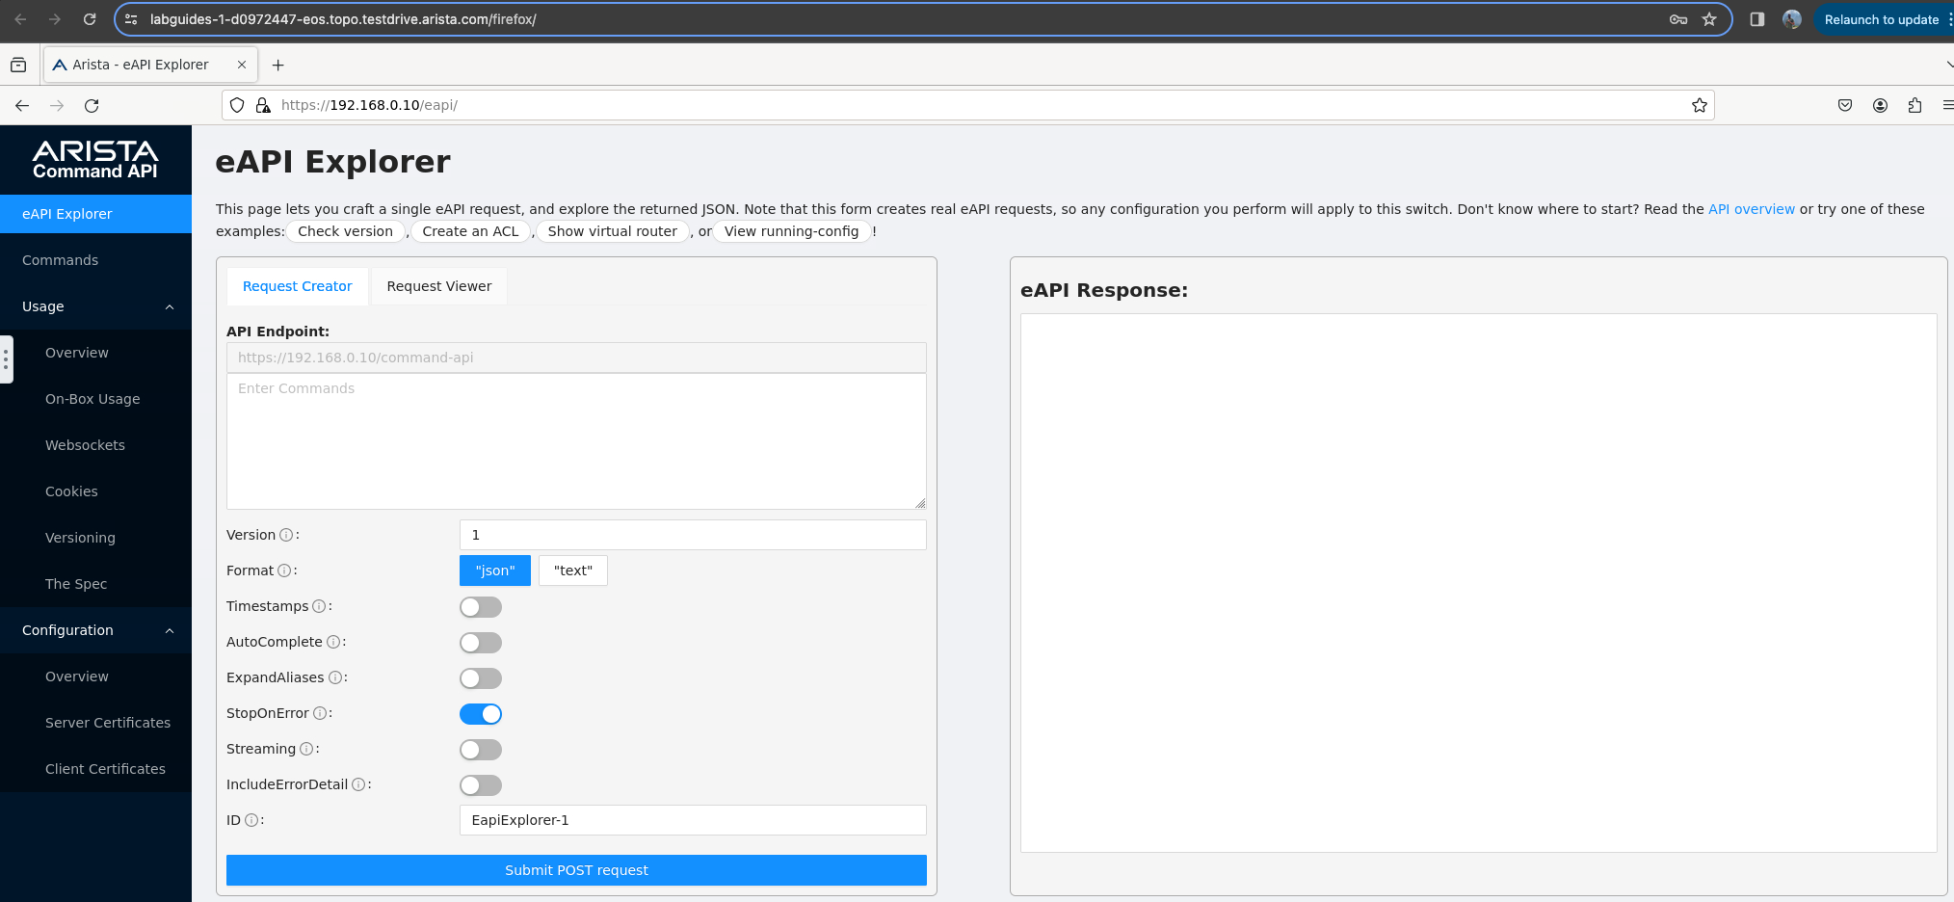Click the Version info icon

[x=286, y=535]
